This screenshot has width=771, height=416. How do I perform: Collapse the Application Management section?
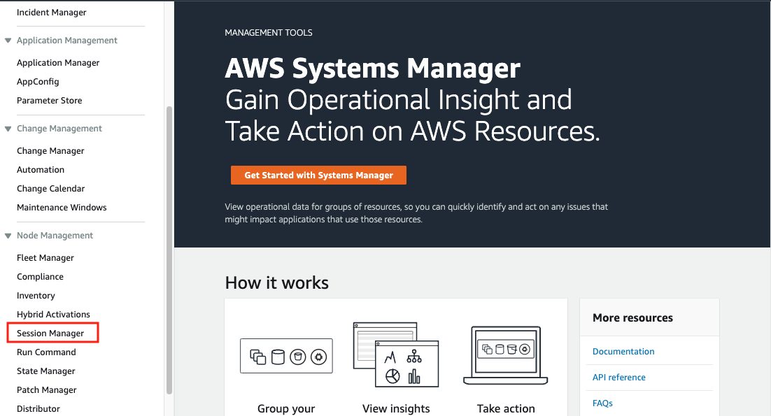(x=8, y=41)
